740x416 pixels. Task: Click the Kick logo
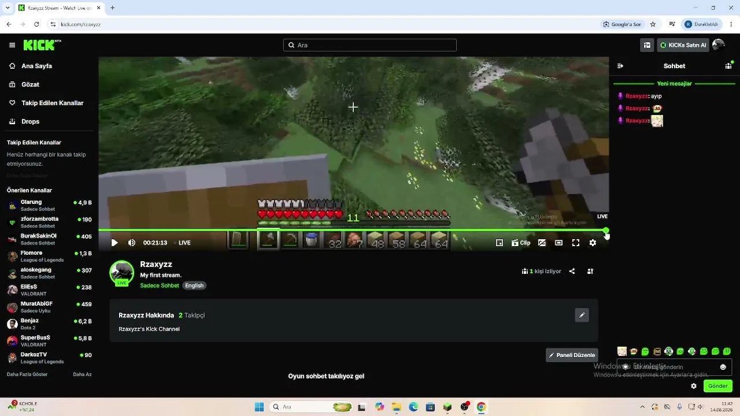(42, 45)
